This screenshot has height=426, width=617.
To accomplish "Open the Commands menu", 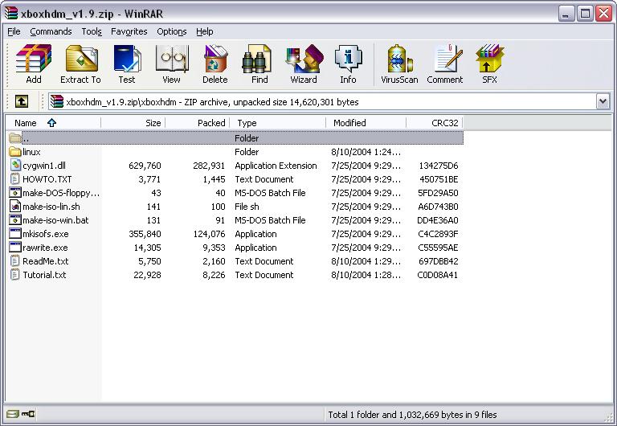I will [51, 31].
